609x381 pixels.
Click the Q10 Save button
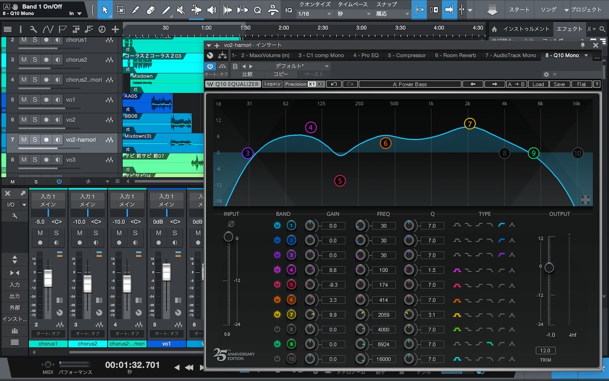(x=559, y=84)
